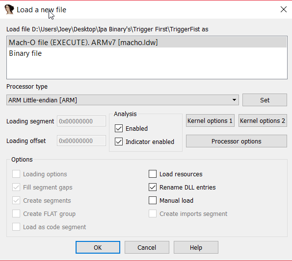Choose the Binary file loader option
Image resolution: width=292 pixels, height=261 pixels.
pos(147,53)
